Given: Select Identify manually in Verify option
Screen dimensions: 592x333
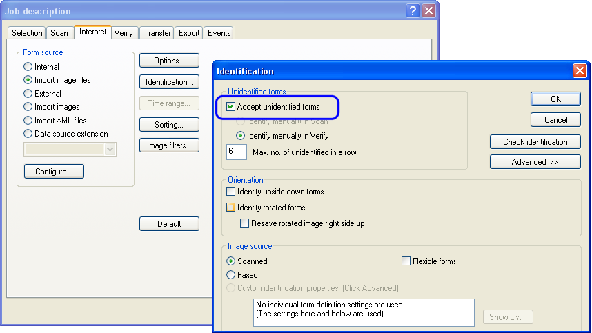Looking at the screenshot, I should click(x=241, y=136).
